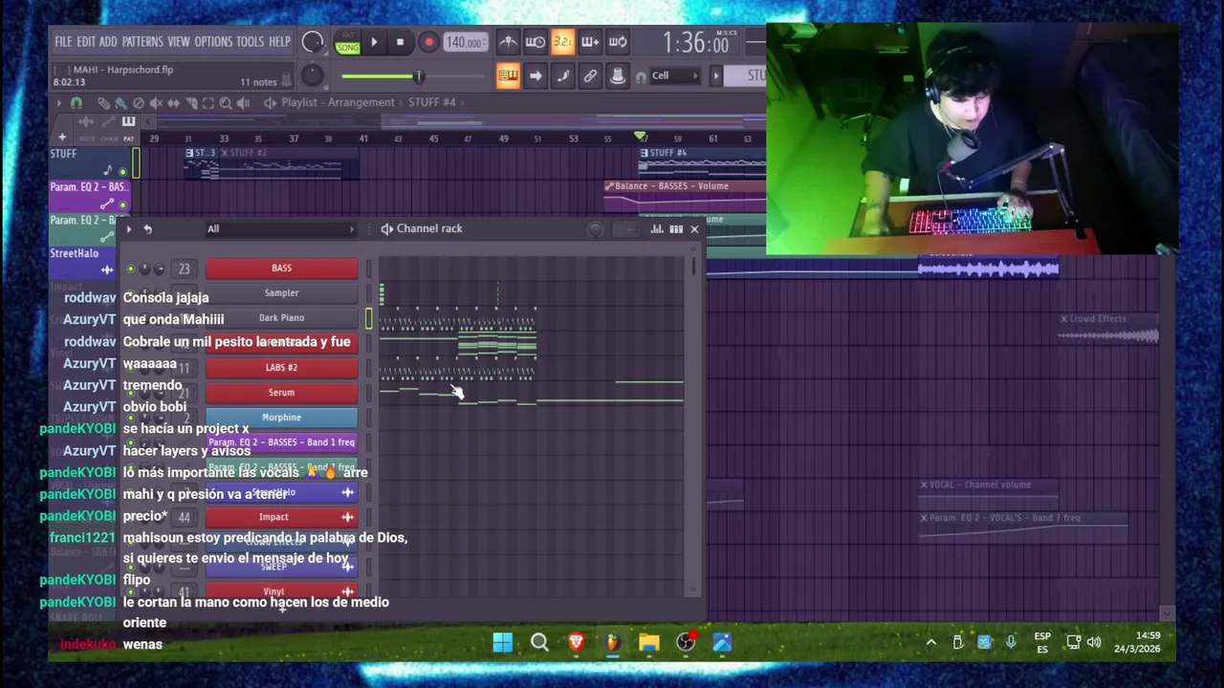Click the tempo field showing 140.000

(x=466, y=42)
